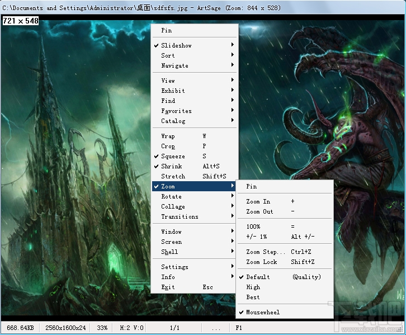Click Zoom Out in the submenu
The image size is (406, 335).
coord(260,212)
